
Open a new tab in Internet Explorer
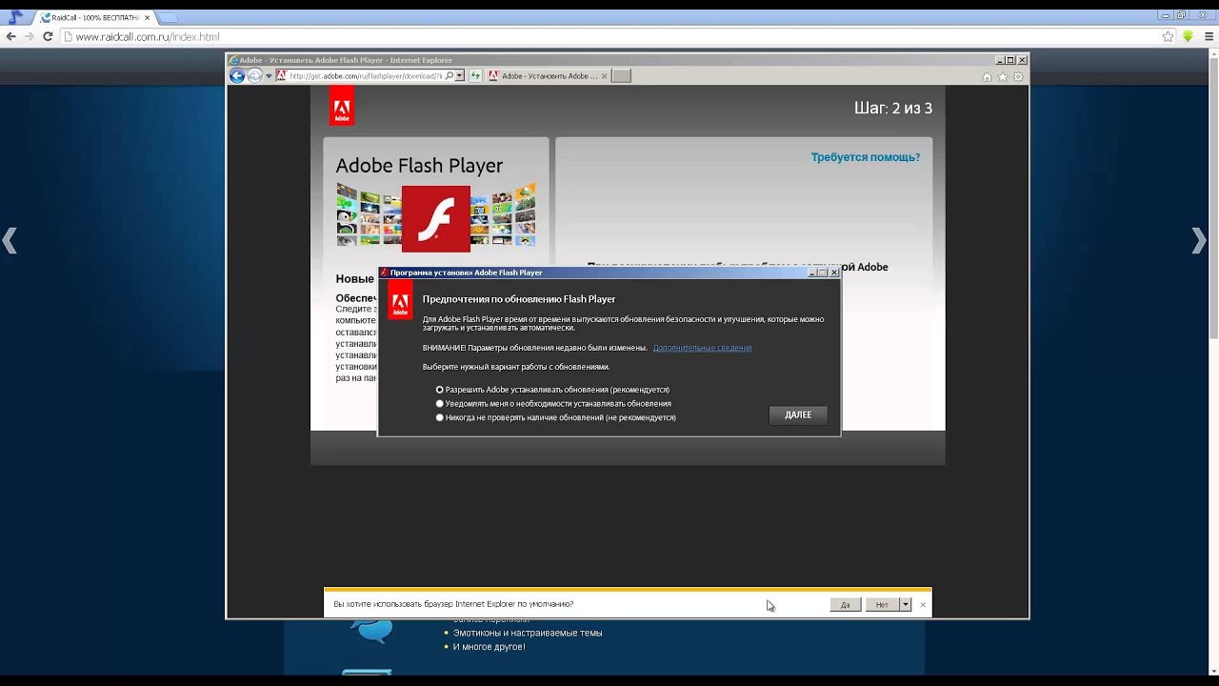point(621,76)
